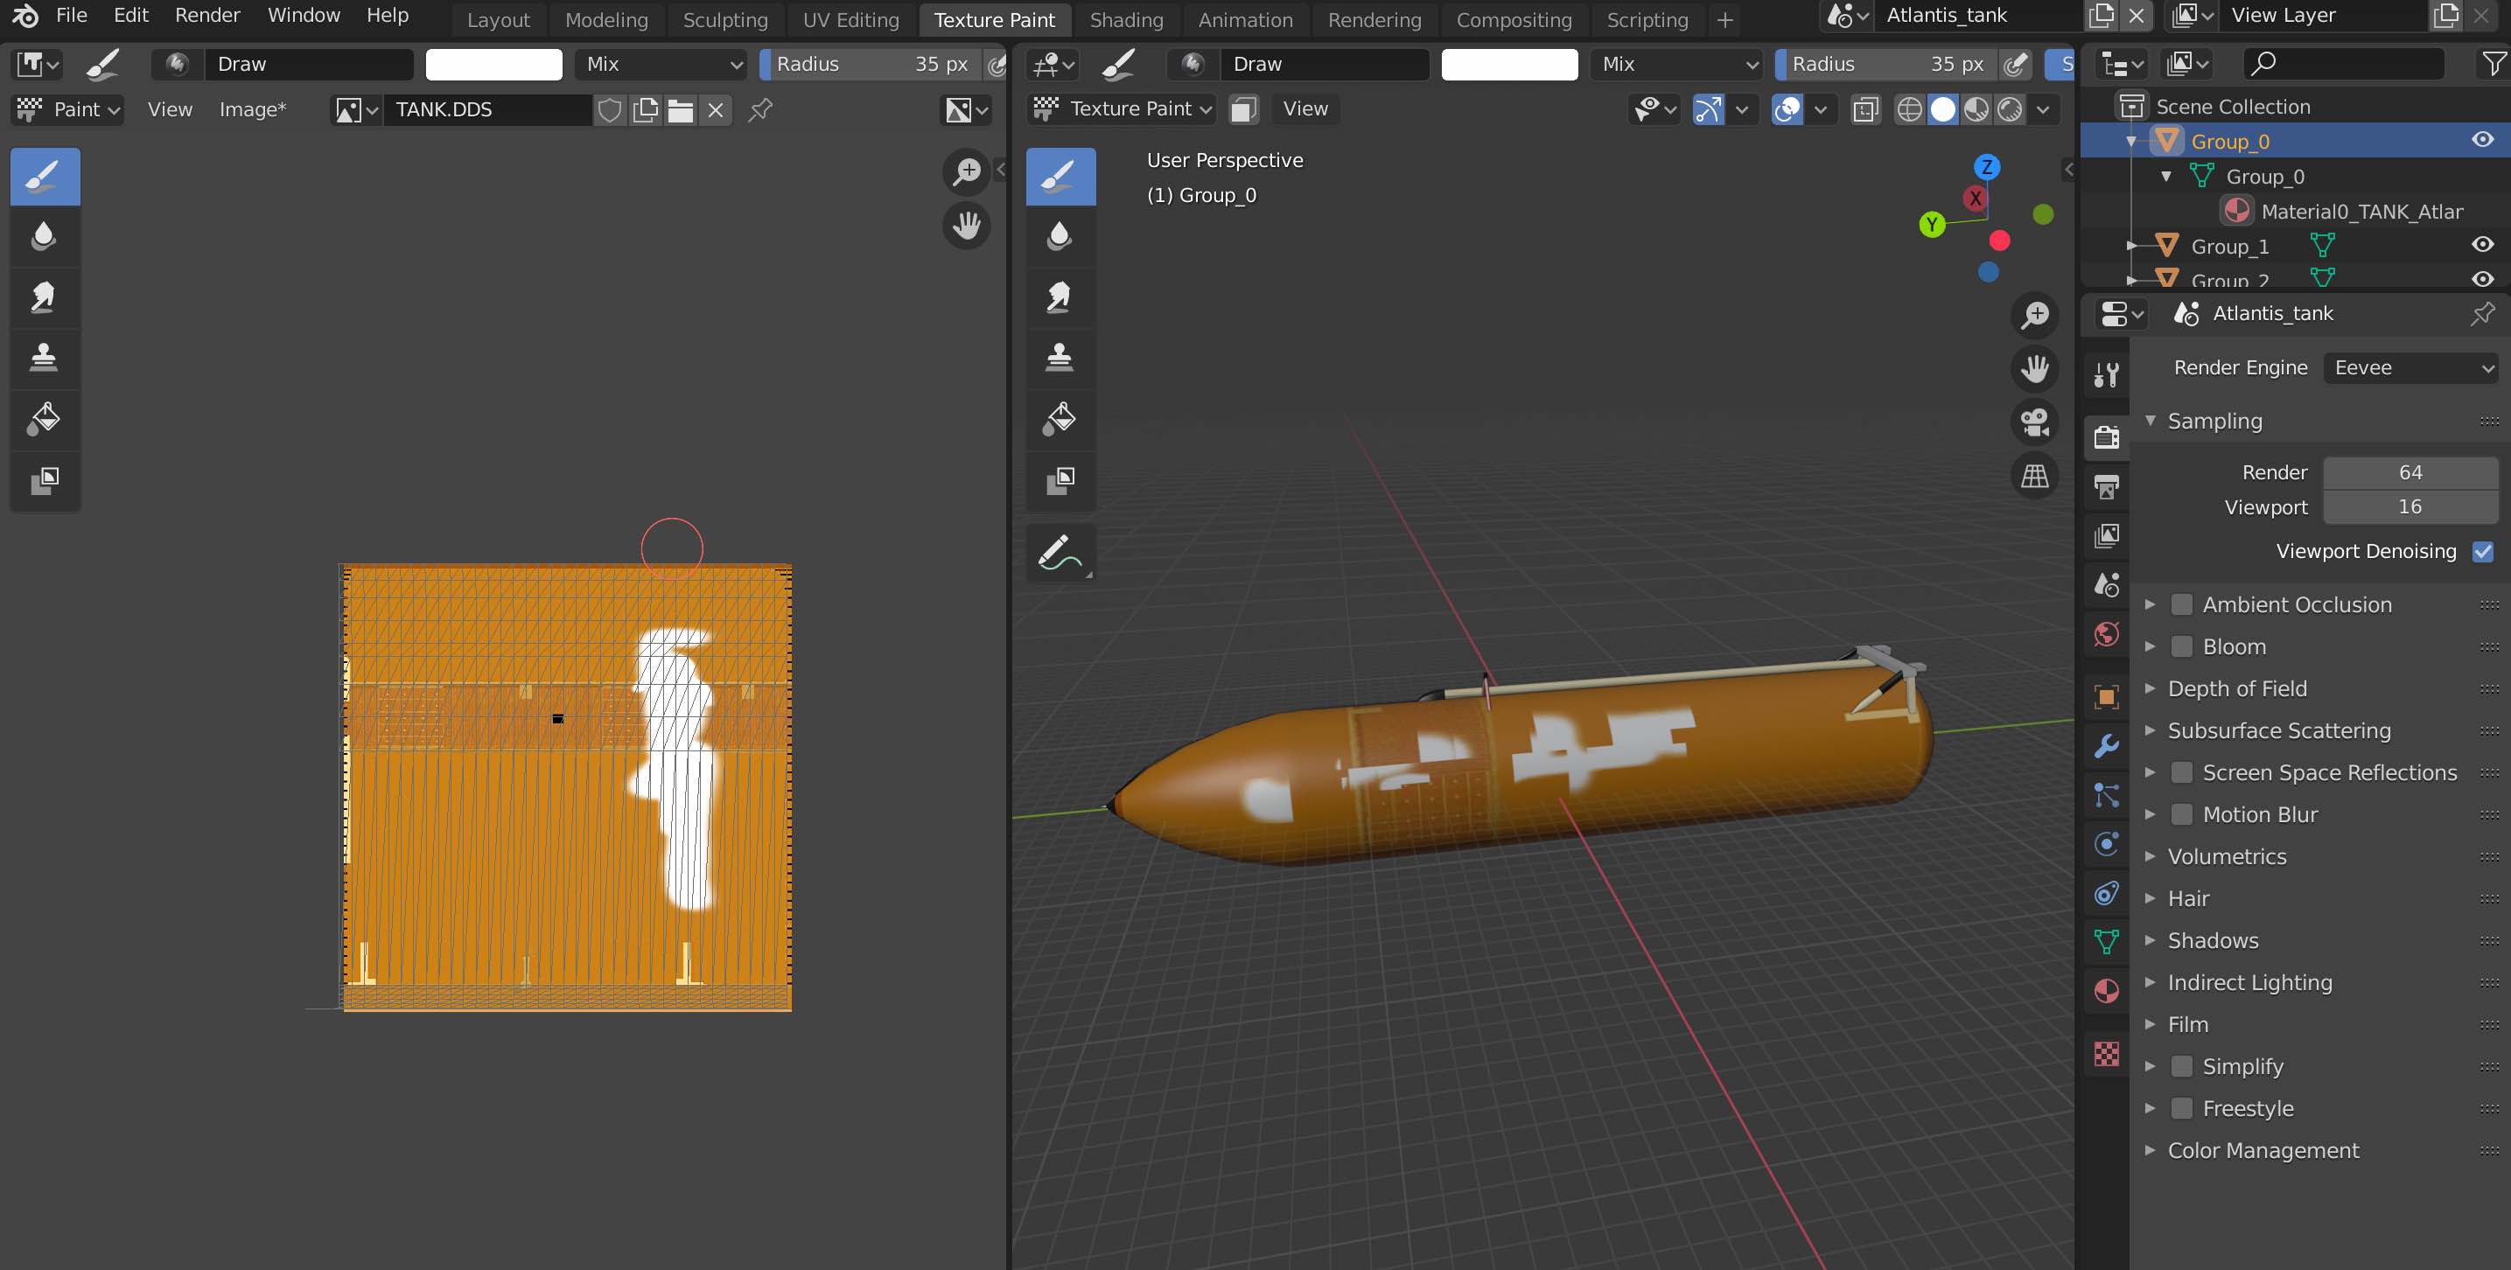Select the Soften tool in 3D viewport toolbar
This screenshot has height=1270, width=2511.
[1060, 237]
